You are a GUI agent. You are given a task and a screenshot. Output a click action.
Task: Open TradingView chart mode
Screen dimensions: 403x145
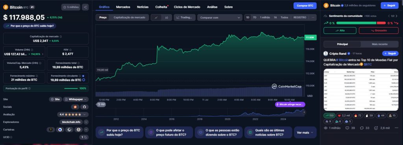[185, 17]
